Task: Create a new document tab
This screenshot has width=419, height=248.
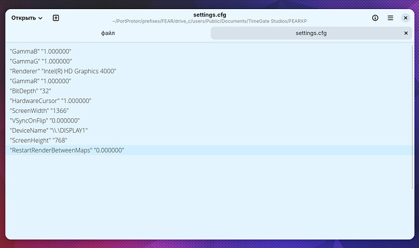Action: pos(56,18)
